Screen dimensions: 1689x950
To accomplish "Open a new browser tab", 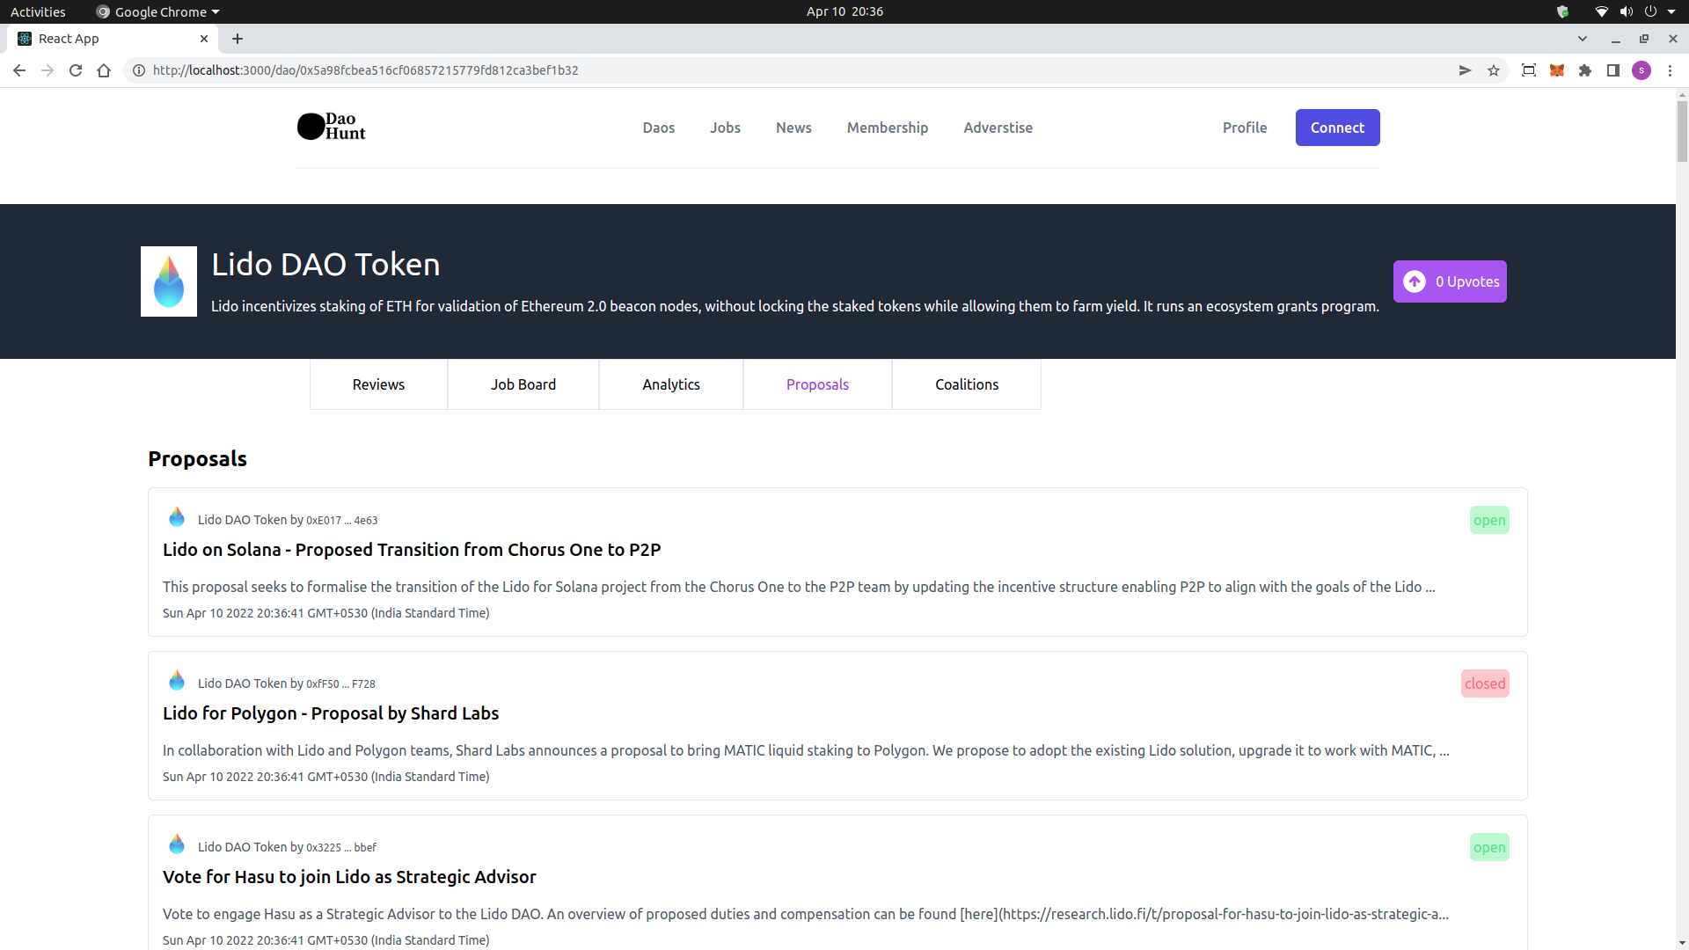I will [x=238, y=39].
